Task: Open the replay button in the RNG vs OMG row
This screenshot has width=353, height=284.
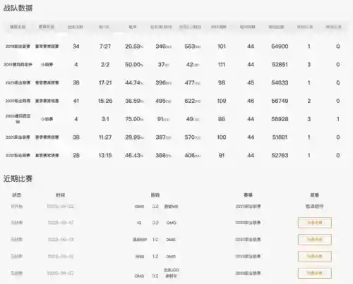Action: pos(315,257)
